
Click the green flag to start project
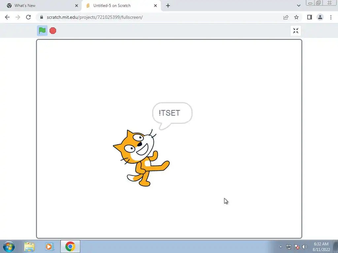[x=42, y=31]
